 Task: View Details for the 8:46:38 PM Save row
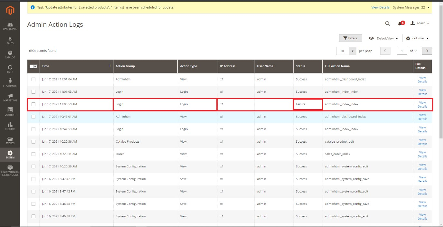tap(422, 204)
